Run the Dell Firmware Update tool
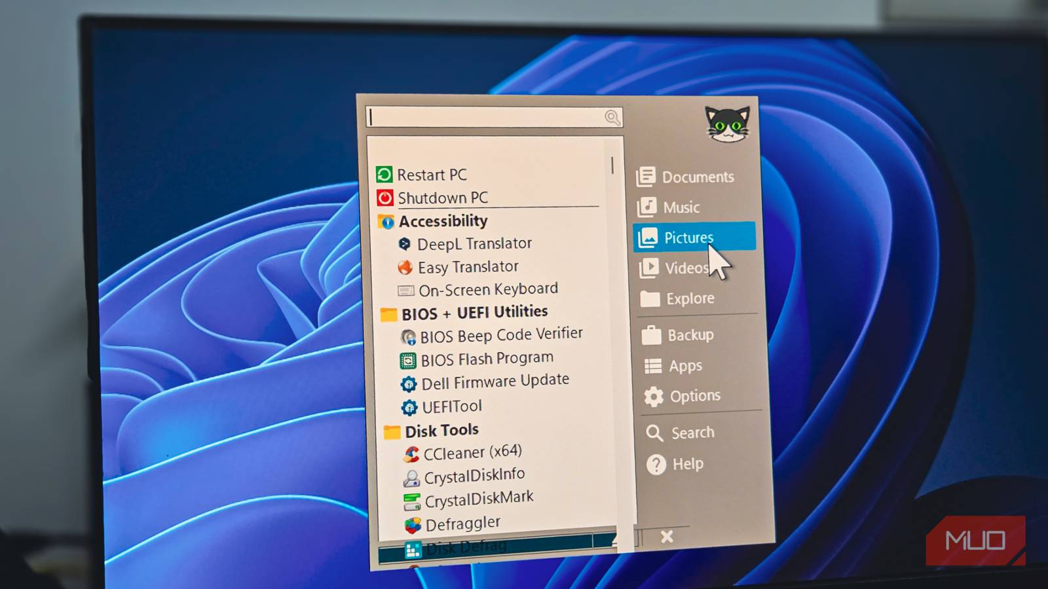This screenshot has height=589, width=1048. [493, 380]
